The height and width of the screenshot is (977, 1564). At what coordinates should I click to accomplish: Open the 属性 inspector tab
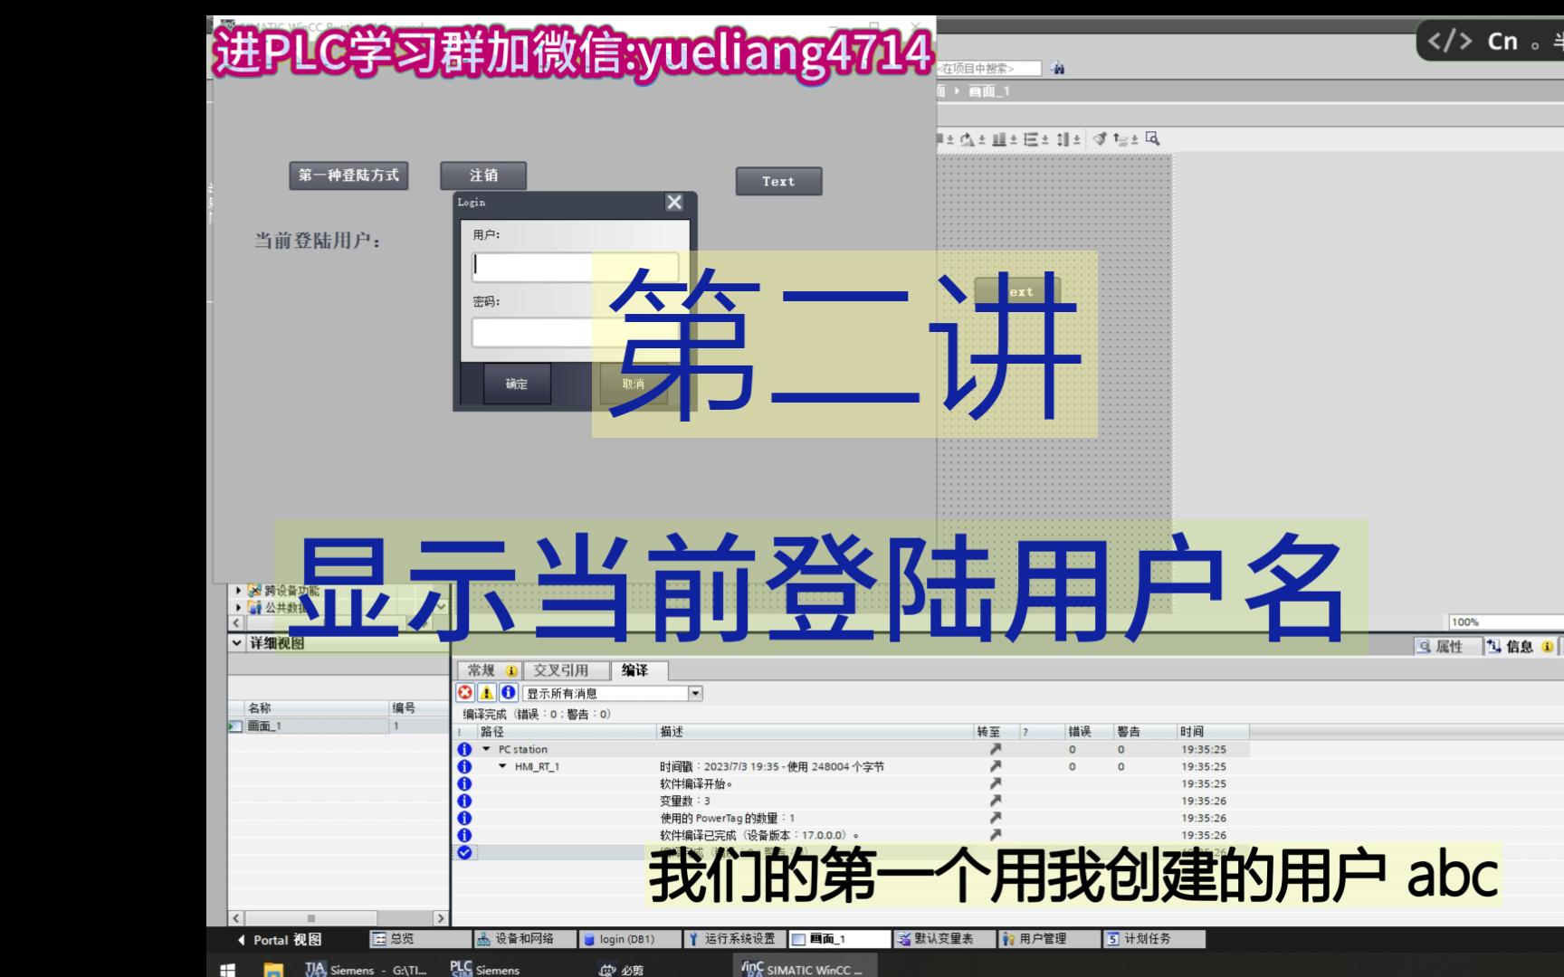1447,646
